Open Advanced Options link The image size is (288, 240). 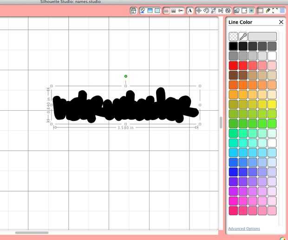click(244, 228)
